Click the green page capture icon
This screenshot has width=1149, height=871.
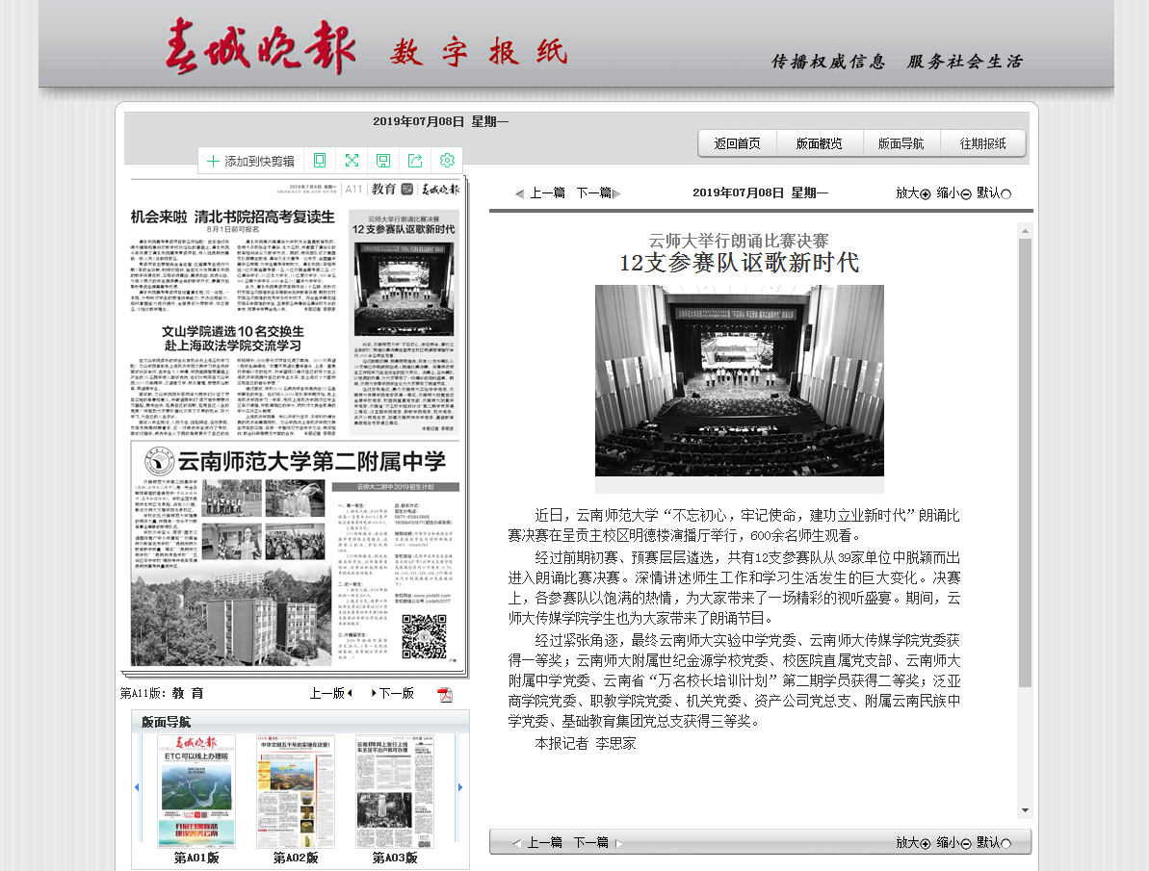point(320,161)
